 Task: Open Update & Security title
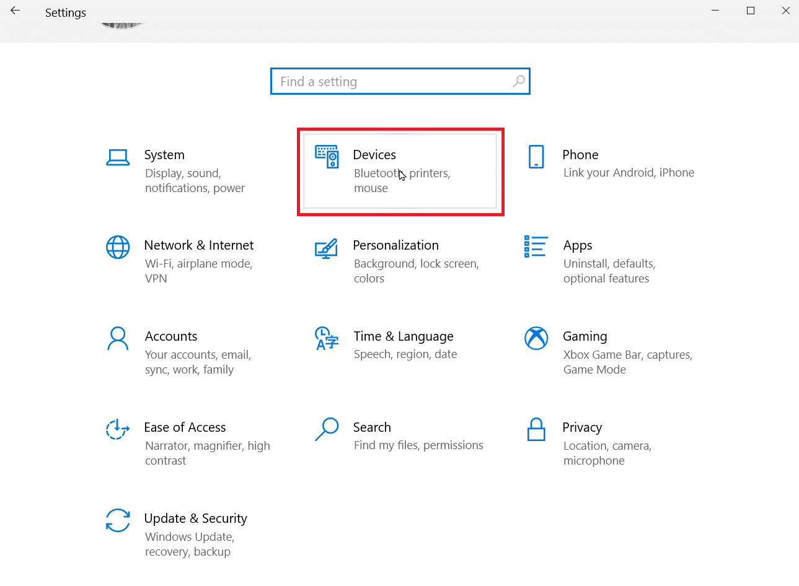pos(195,518)
